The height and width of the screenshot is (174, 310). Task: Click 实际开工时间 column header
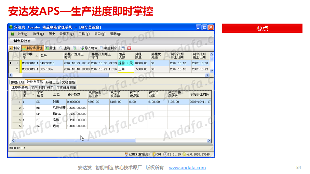(x=200, y=94)
